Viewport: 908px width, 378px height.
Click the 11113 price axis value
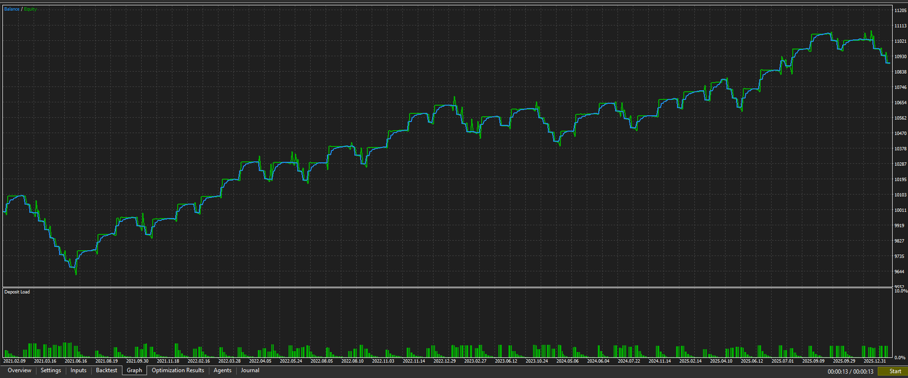coord(900,26)
